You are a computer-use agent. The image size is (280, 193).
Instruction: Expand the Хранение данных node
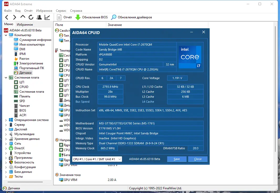pos(6,139)
